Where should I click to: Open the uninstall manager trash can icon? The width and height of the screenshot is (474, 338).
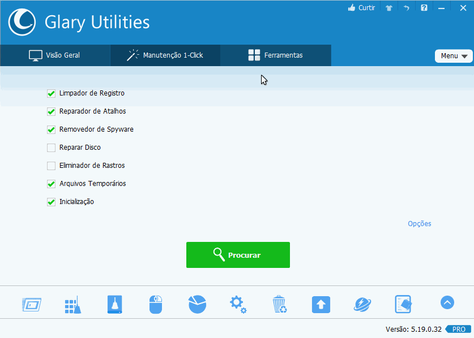pyautogui.click(x=280, y=304)
